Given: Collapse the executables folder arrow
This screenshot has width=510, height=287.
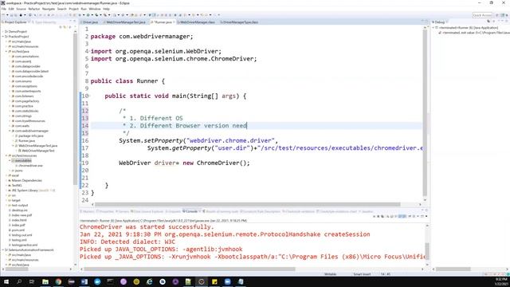Looking at the screenshot, I should [10, 160].
